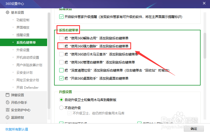
Task: Expand the 开机小助手 section
Action: click(19, 102)
